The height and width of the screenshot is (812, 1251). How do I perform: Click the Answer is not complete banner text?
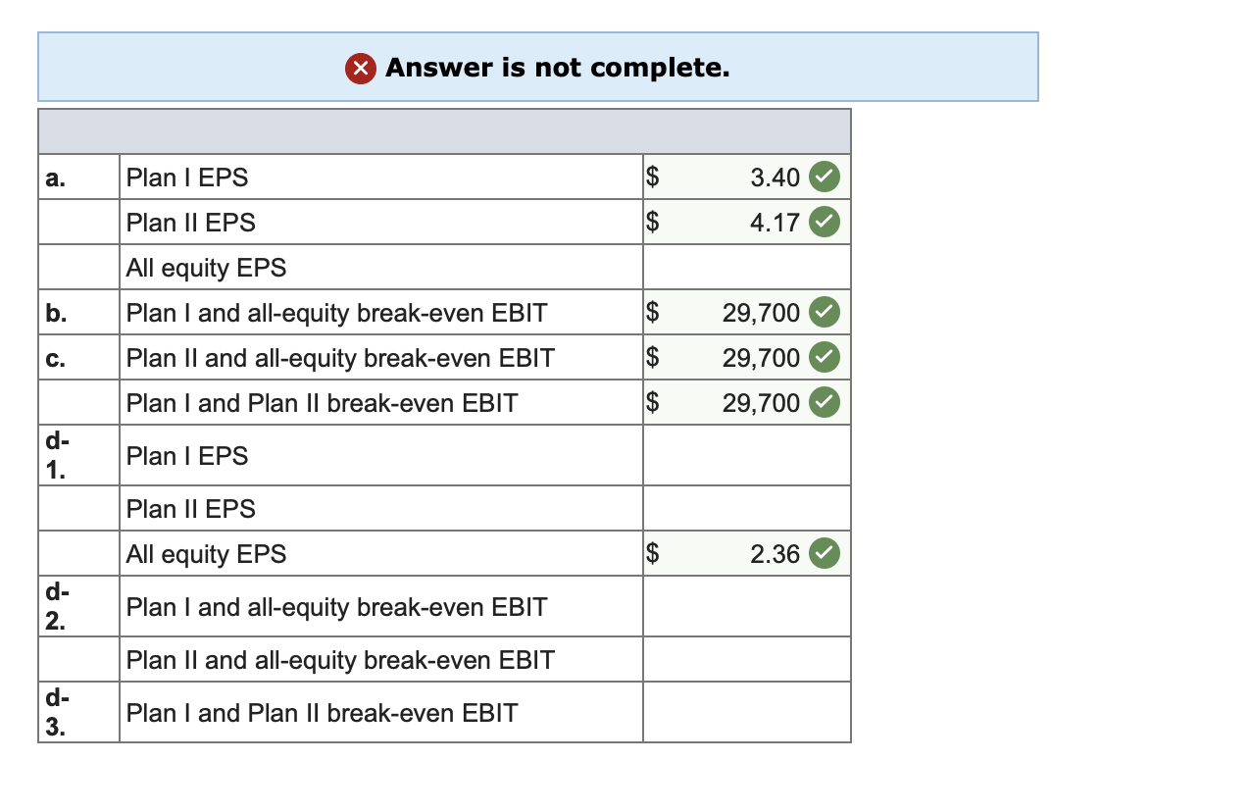tap(559, 68)
